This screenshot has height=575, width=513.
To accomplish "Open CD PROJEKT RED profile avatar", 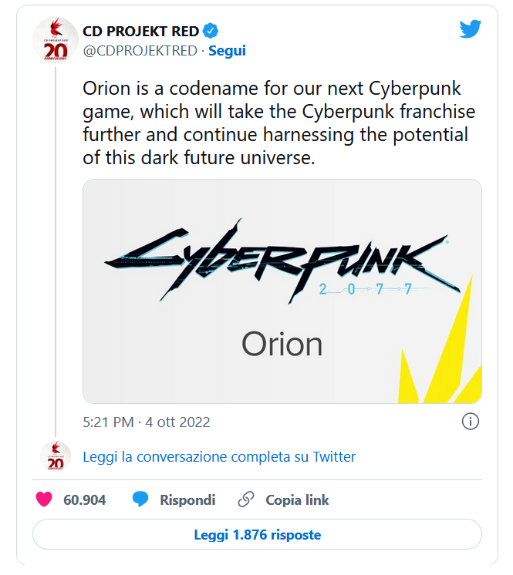I will (x=56, y=40).
